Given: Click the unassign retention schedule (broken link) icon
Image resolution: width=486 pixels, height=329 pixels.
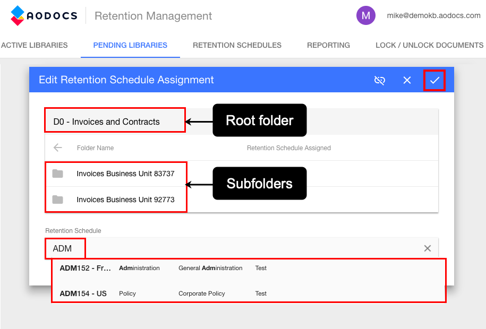Looking at the screenshot, I should (379, 80).
